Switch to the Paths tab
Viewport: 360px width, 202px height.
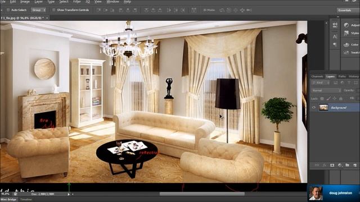point(342,76)
